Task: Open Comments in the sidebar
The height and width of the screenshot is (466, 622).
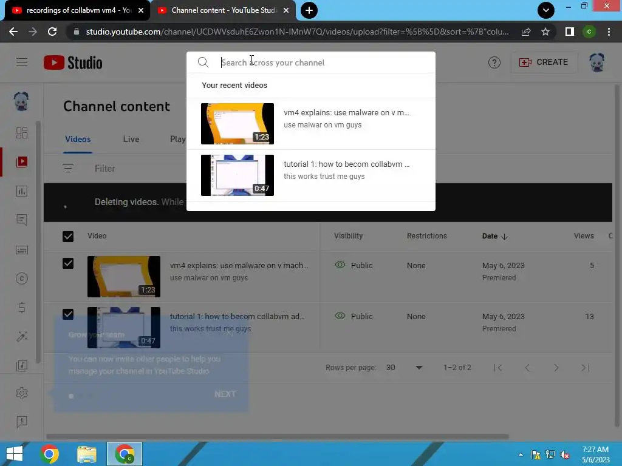Action: click(22, 220)
